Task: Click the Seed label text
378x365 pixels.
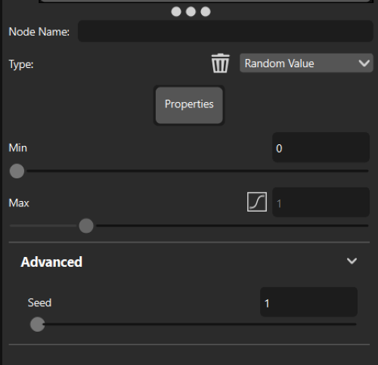Action: [x=39, y=302]
